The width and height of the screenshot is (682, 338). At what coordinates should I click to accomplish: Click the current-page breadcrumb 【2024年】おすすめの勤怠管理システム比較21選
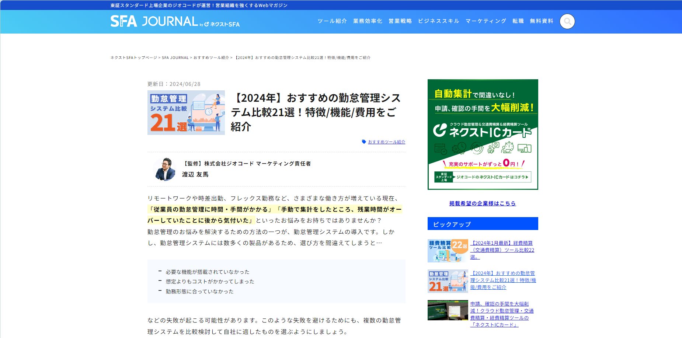(302, 58)
